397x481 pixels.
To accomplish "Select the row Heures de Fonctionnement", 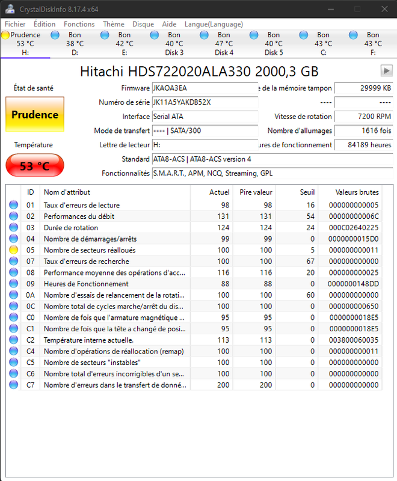I will pos(194,284).
